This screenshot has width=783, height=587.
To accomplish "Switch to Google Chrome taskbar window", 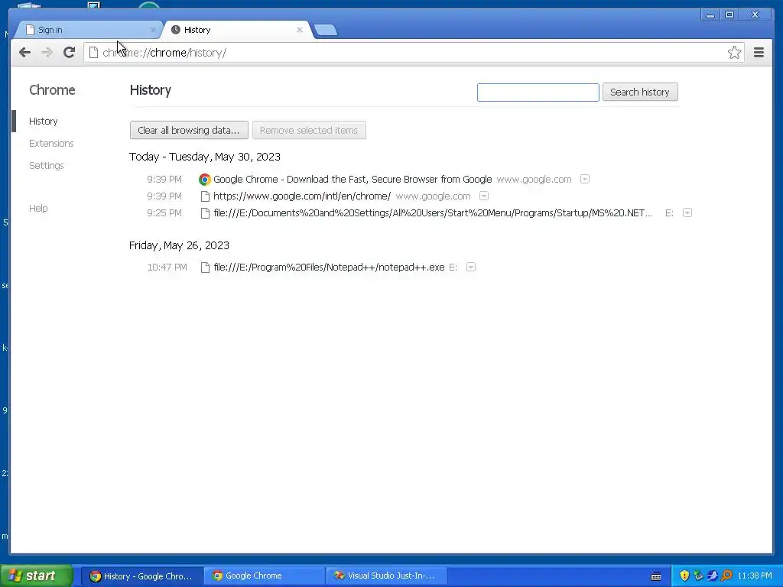I will pyautogui.click(x=264, y=576).
